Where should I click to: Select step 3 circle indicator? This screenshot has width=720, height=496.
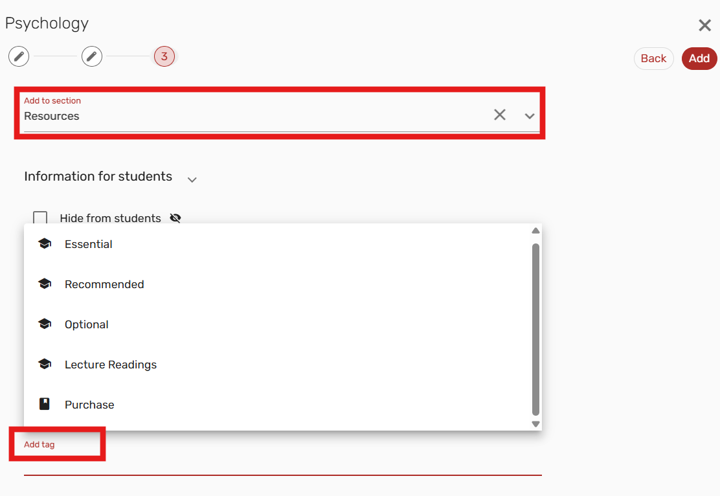[x=164, y=56]
